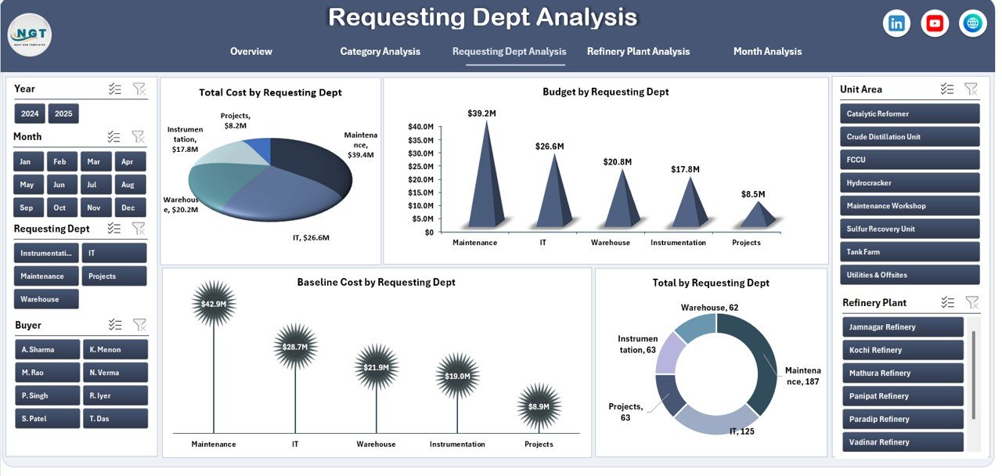Switch to the Category Analysis tab
Screen dimensions: 1002x476
(380, 52)
